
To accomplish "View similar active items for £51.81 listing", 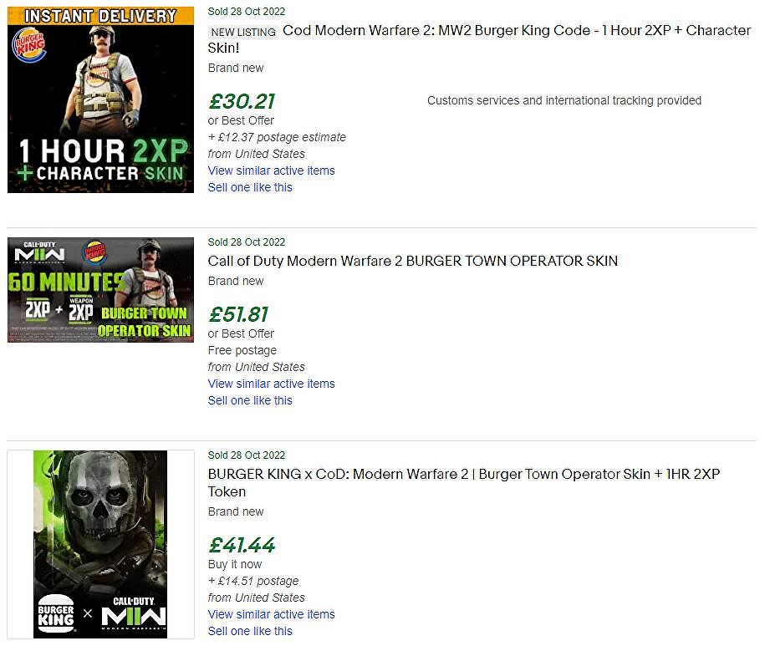I will (271, 384).
